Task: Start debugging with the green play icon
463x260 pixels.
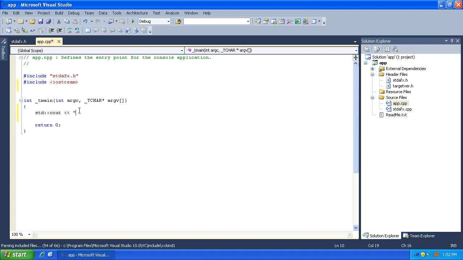Action: point(133,21)
